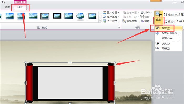Select the first reflected picture style thumbnail
This screenshot has width=184, height=104.
[x=21, y=16]
